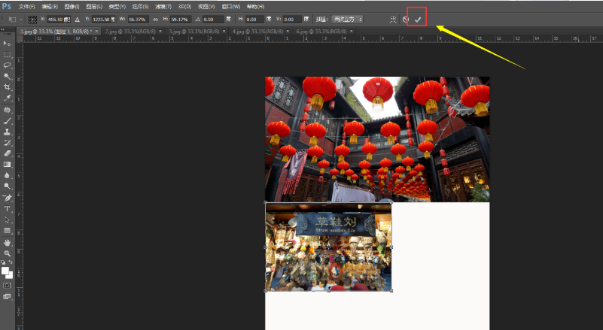Switch to warp mode icon
This screenshot has width=603, height=330.
tap(392, 19)
